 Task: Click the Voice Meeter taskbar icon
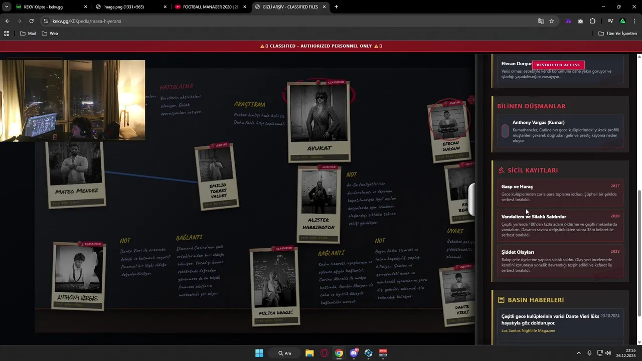(x=383, y=353)
